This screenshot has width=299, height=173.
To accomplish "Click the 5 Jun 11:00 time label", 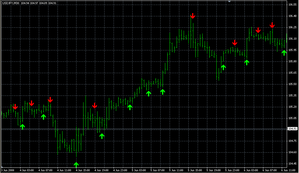I will [x=175, y=170].
